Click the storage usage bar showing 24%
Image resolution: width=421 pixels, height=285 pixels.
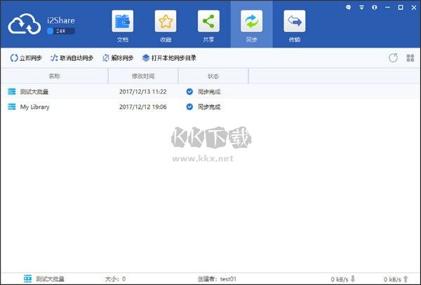(60, 32)
